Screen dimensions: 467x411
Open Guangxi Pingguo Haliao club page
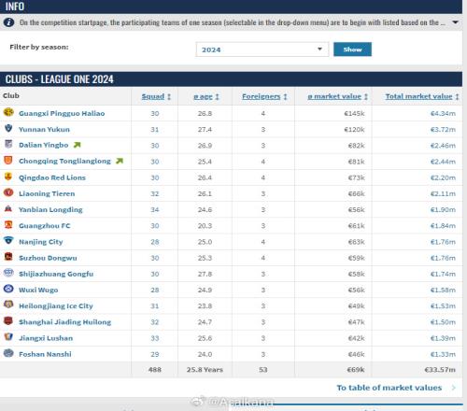tap(62, 113)
